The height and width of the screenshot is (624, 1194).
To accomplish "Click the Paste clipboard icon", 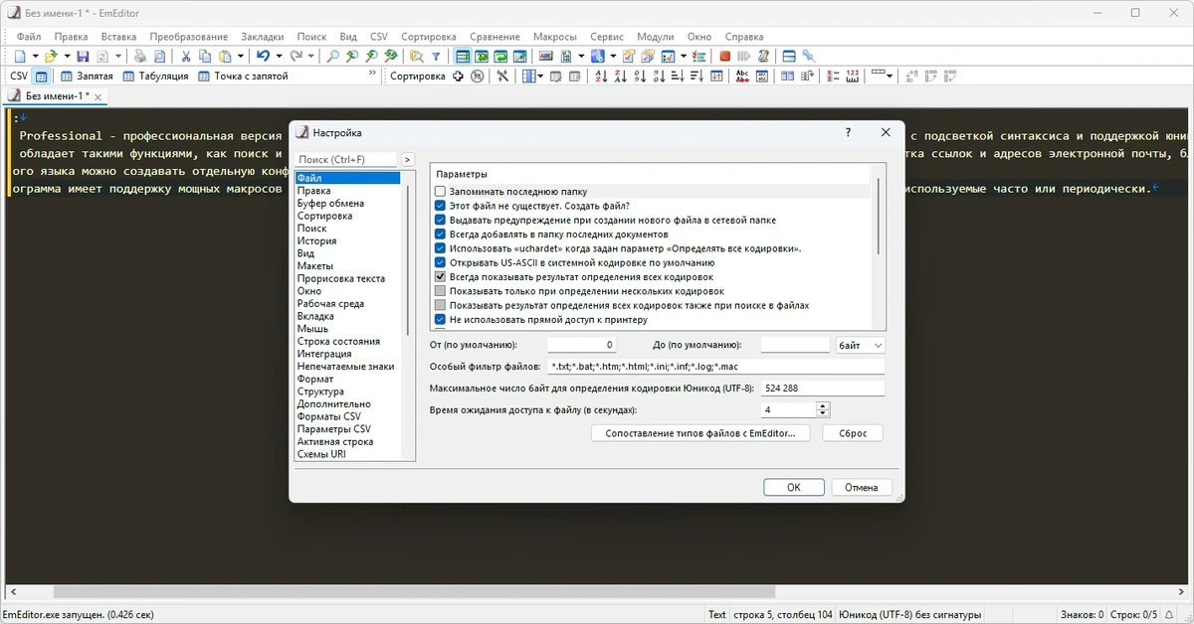I will coord(226,56).
